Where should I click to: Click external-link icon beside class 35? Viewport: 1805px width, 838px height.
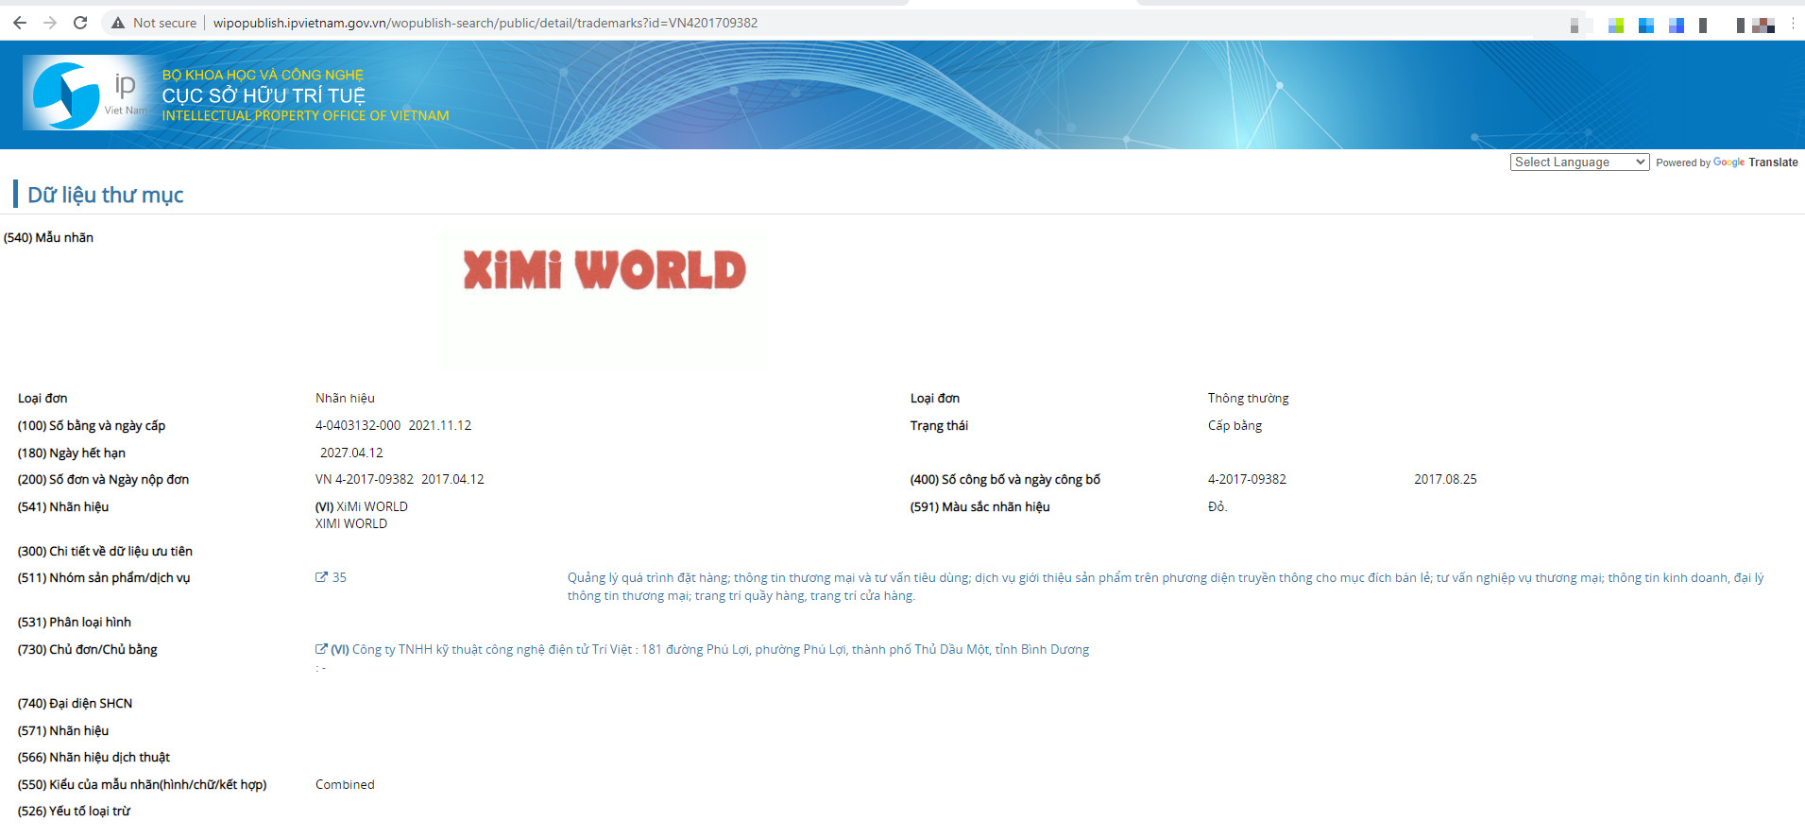[321, 577]
